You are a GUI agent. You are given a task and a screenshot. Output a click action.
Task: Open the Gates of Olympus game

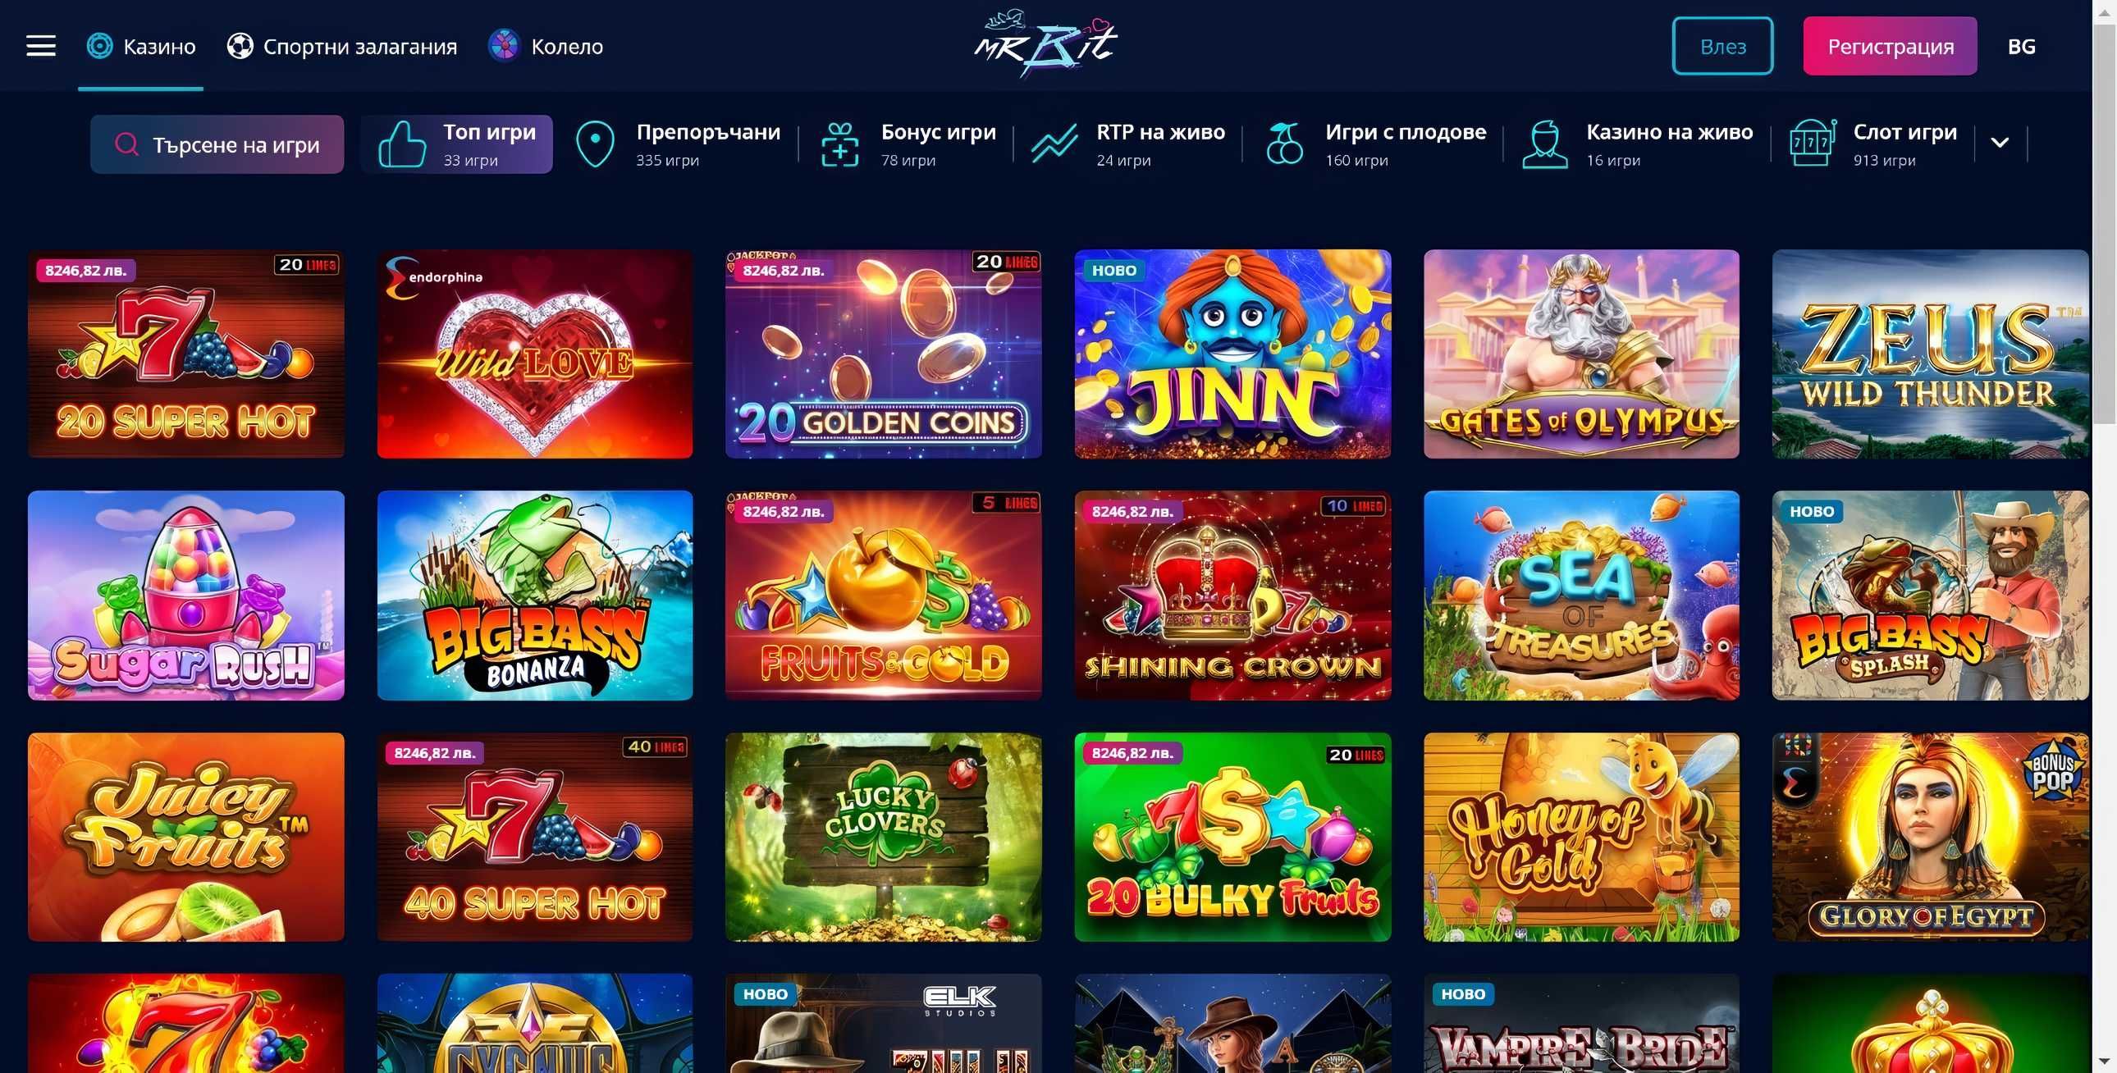click(x=1581, y=354)
